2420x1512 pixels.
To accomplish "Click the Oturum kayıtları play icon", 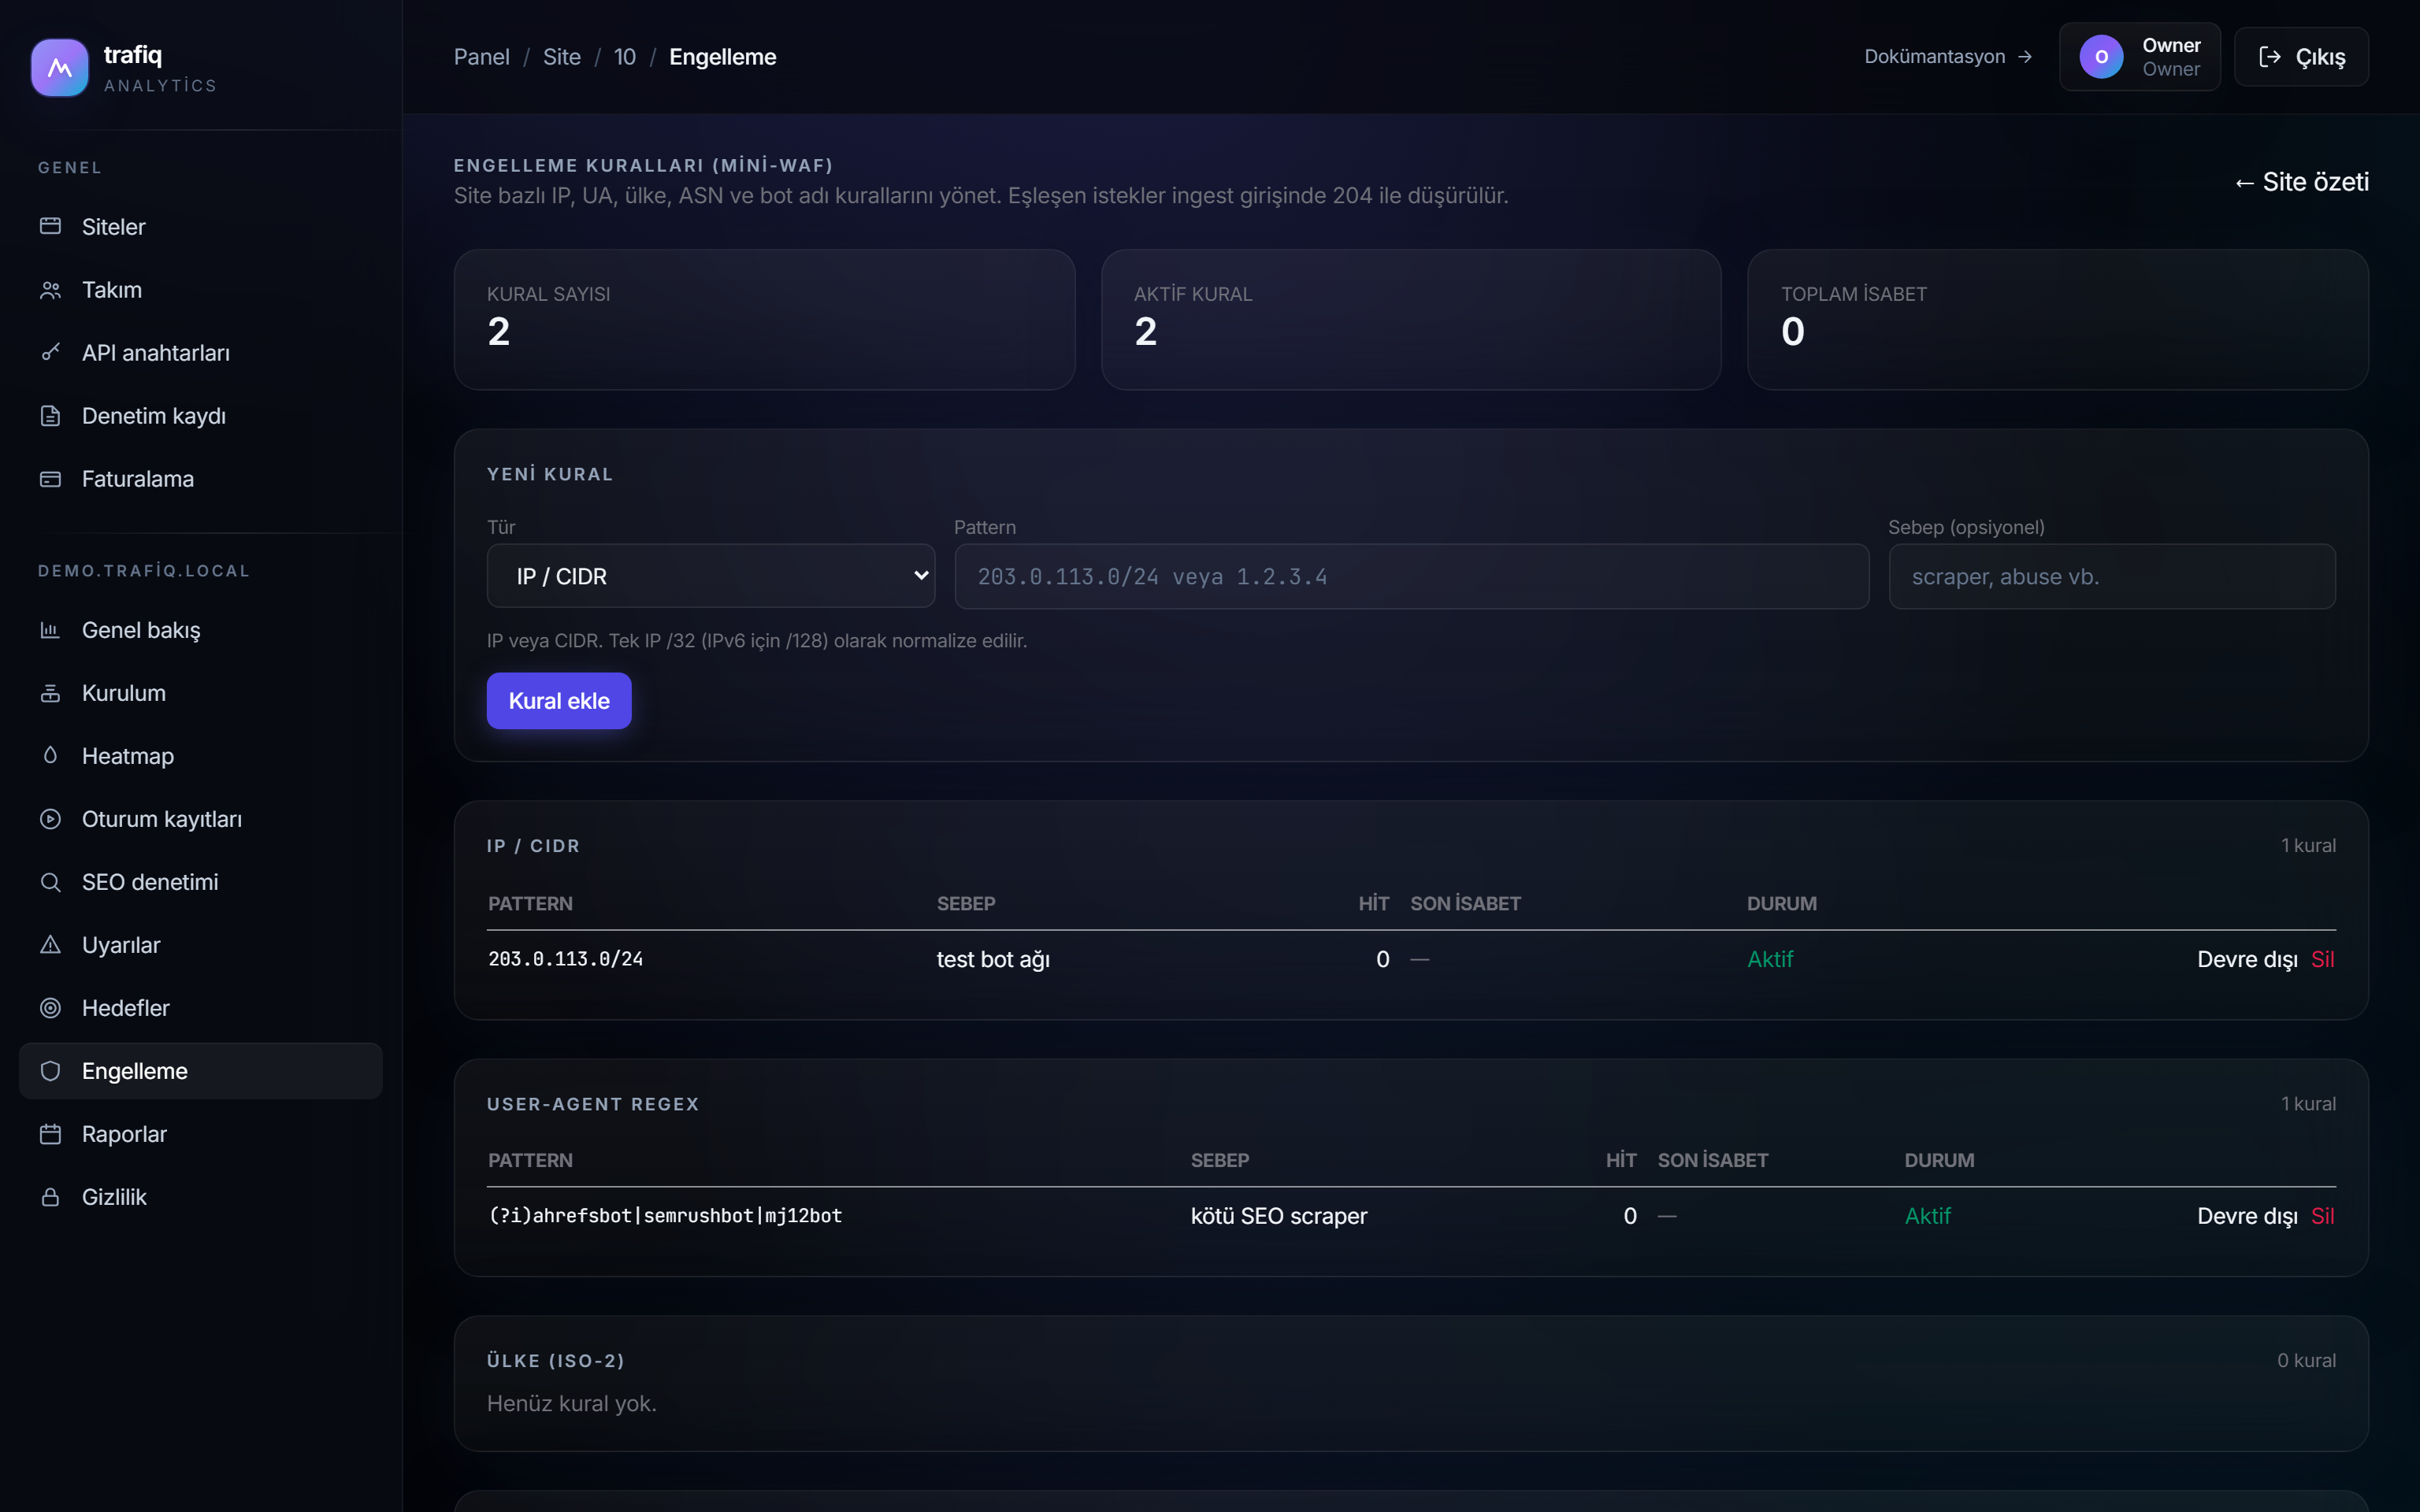I will coord(50,819).
